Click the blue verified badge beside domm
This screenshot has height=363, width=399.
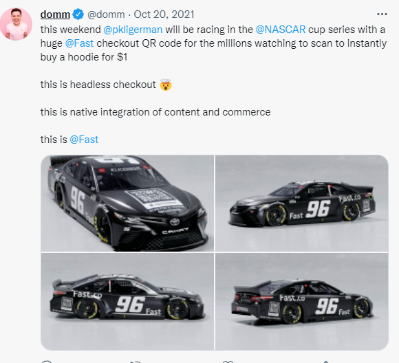(78, 14)
